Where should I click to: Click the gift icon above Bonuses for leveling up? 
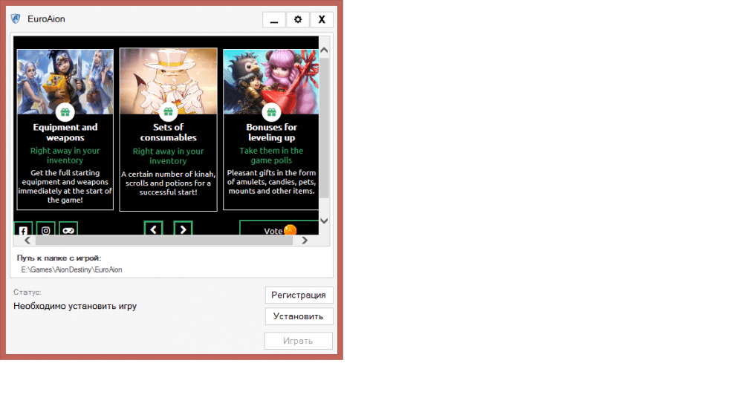[270, 113]
